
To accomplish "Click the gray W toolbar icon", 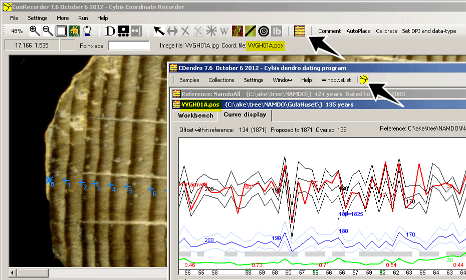I will click(x=224, y=31).
